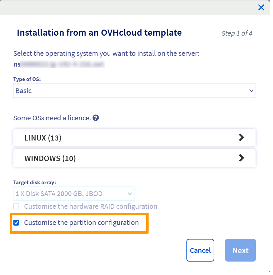Click the Type of OS dropdown arrow icon
The height and width of the screenshot is (275, 273).
click(x=251, y=90)
